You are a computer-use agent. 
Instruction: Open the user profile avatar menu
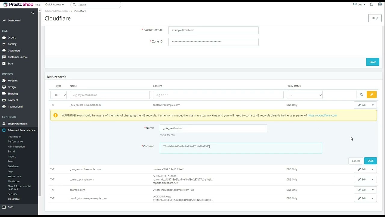coord(379,5)
